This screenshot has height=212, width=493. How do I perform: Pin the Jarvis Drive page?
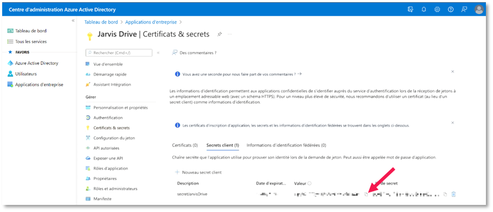pyautogui.click(x=219, y=34)
